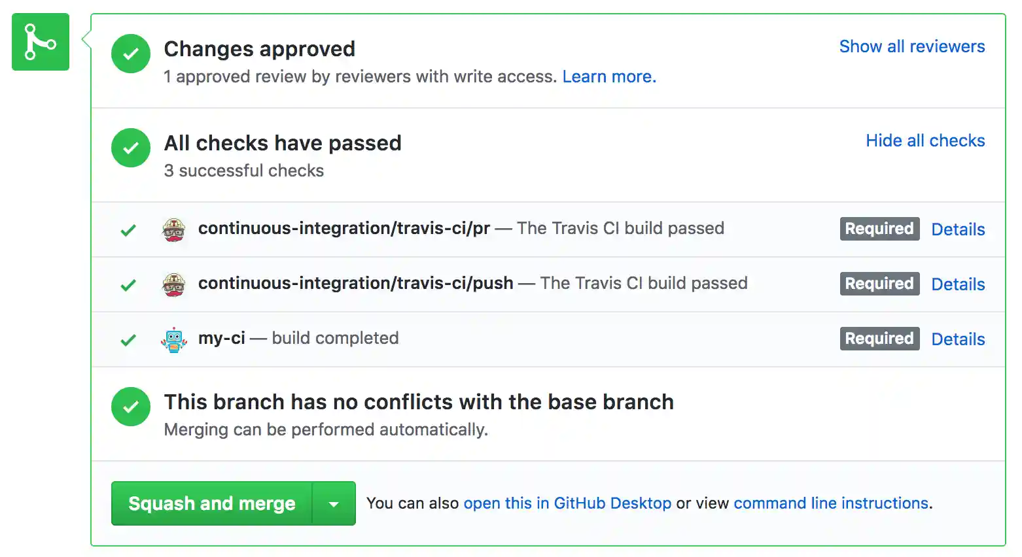The height and width of the screenshot is (557, 1022).
Task: Open the Learn more link
Action: tap(608, 76)
